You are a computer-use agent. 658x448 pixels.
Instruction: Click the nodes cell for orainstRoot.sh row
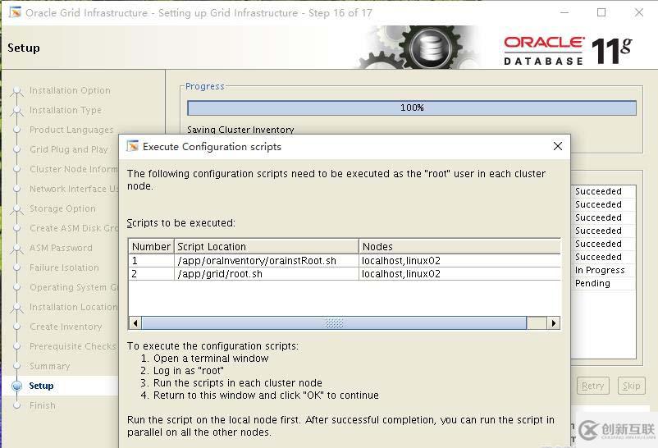click(x=460, y=261)
